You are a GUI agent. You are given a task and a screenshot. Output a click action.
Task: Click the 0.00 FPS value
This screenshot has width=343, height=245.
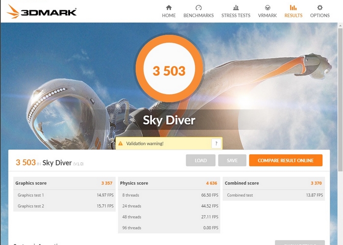pyautogui.click(x=211, y=228)
